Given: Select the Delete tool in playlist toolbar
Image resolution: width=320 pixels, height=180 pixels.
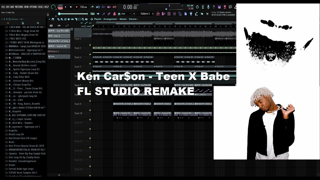Looking at the screenshot, I should coord(65,19).
